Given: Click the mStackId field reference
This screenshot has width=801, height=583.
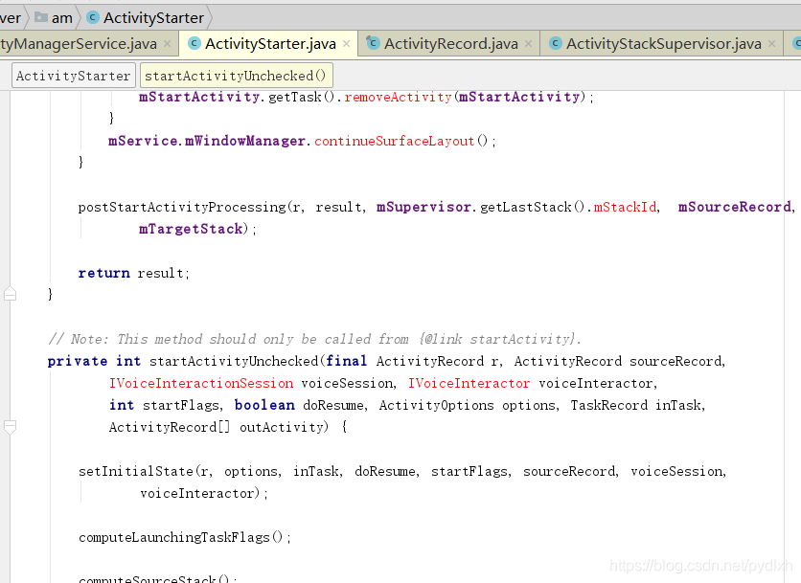Looking at the screenshot, I should coord(625,207).
